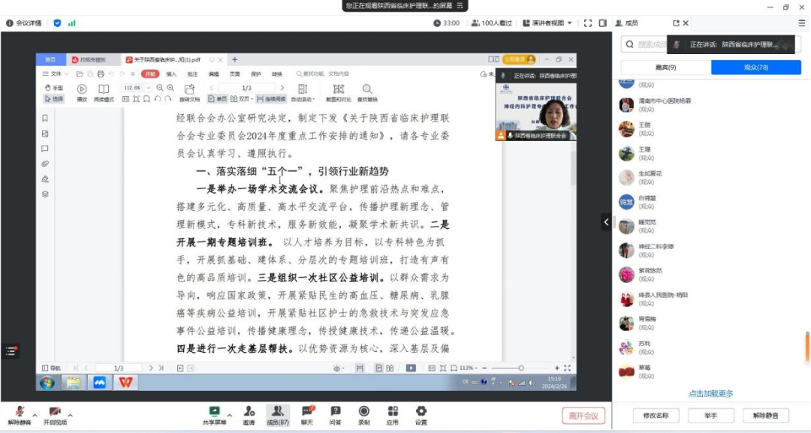Open the hamburger menu at top right
The image size is (811, 433).
(x=802, y=23)
